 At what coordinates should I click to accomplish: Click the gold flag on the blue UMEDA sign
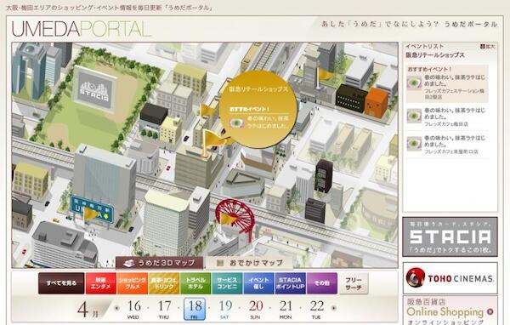pos(91,214)
